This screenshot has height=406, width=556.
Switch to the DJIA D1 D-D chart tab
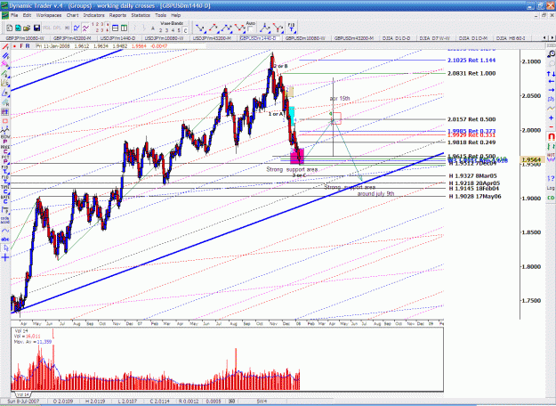(396, 38)
